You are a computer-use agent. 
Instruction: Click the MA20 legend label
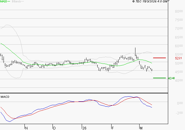[x=3, y=1]
